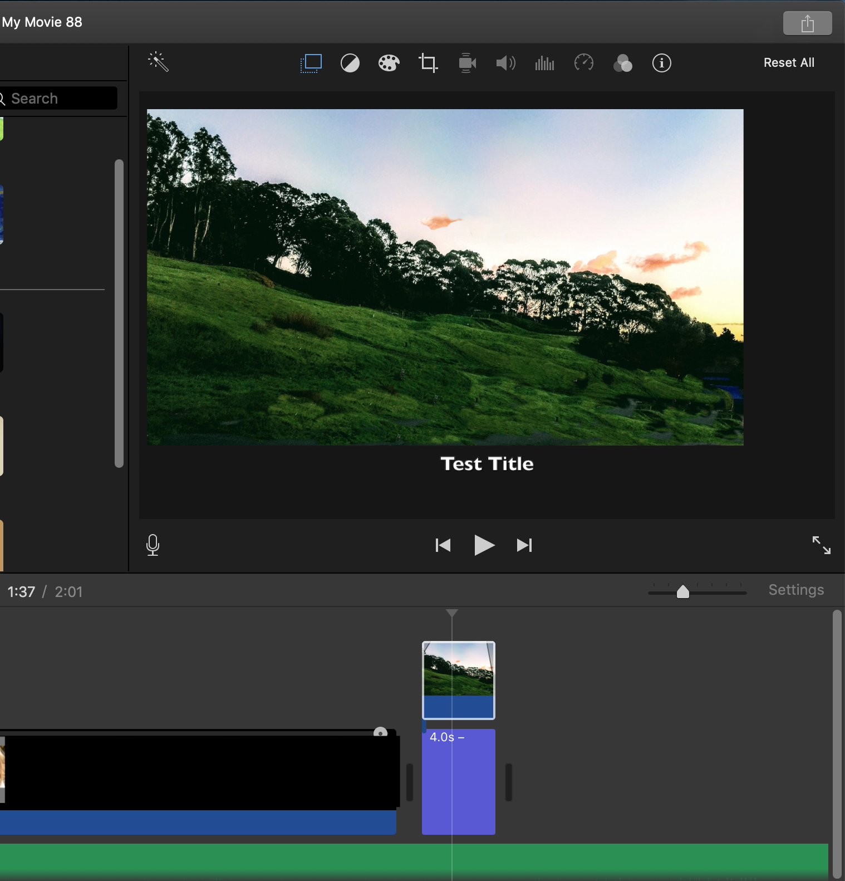
Task: Open Noise Reduction and Equalizer tool
Action: click(x=544, y=63)
